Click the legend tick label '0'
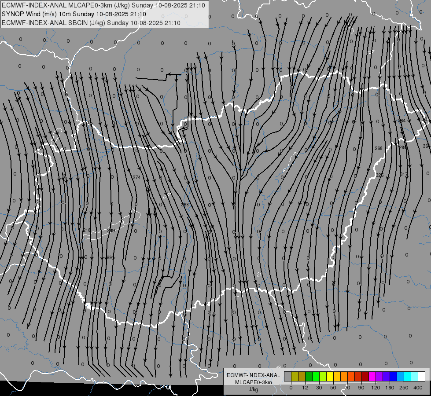 point(291,388)
